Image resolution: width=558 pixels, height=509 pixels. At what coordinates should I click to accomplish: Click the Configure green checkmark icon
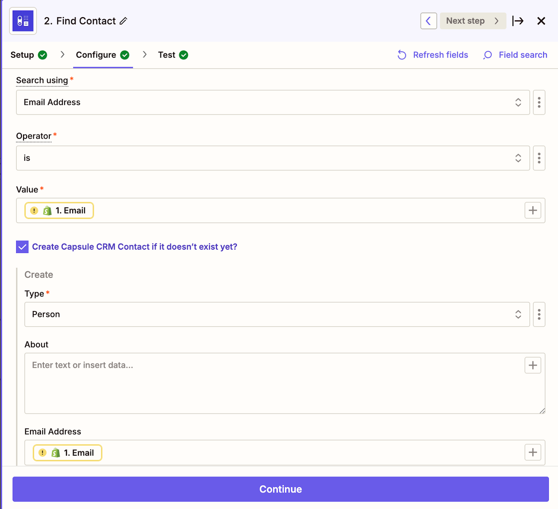[125, 55]
